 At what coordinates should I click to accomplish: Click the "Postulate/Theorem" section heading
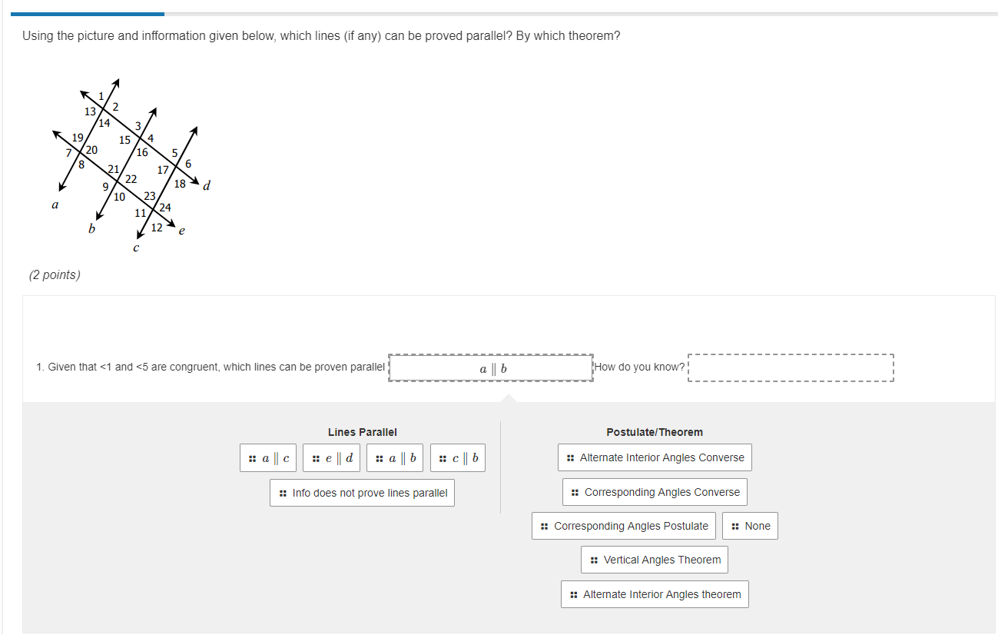tap(654, 432)
